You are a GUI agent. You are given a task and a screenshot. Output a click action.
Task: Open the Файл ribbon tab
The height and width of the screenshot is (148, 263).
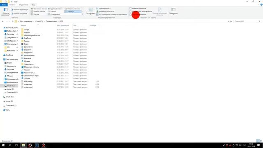click(4, 5)
